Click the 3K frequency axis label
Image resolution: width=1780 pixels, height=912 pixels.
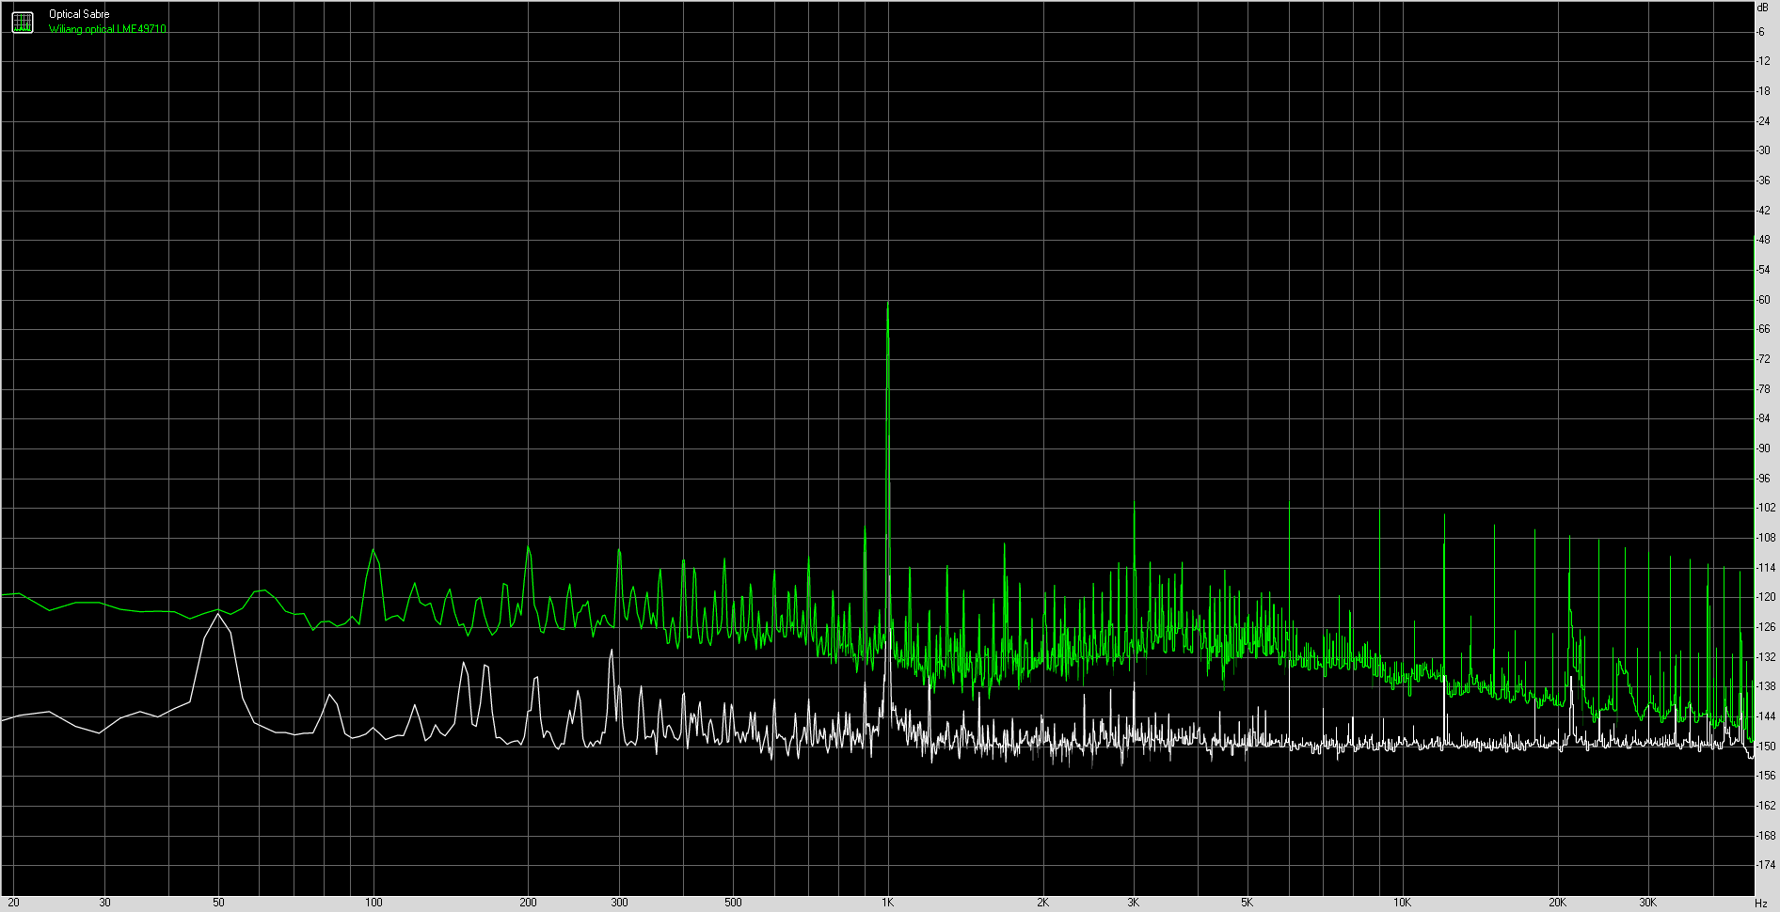coord(1133,903)
